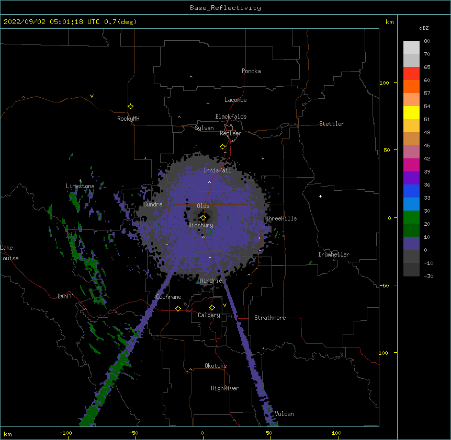This screenshot has height=440, width=451.
Task: Click the -50 tick on the right axis
Action: pos(384,285)
